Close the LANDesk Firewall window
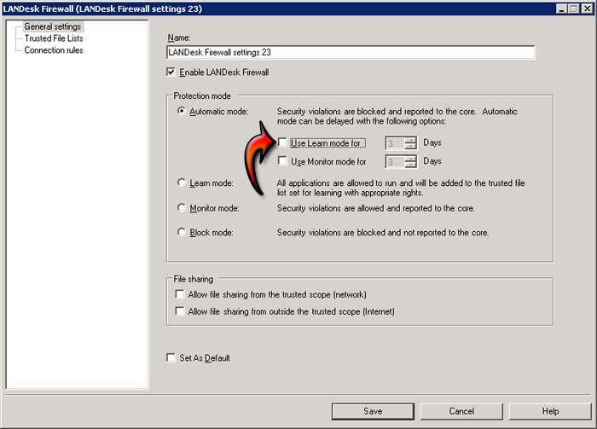Screen dimensions: 597x429 (x=587, y=9)
